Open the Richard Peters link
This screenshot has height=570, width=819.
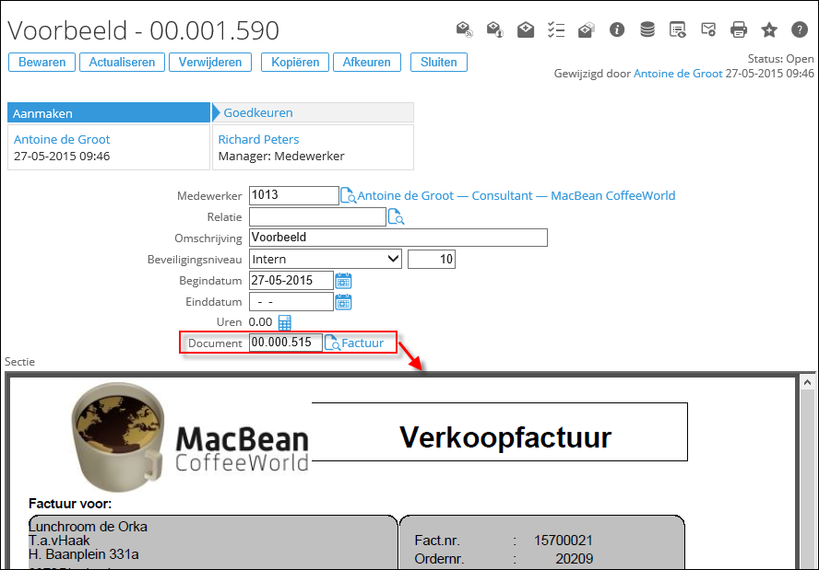click(x=258, y=140)
